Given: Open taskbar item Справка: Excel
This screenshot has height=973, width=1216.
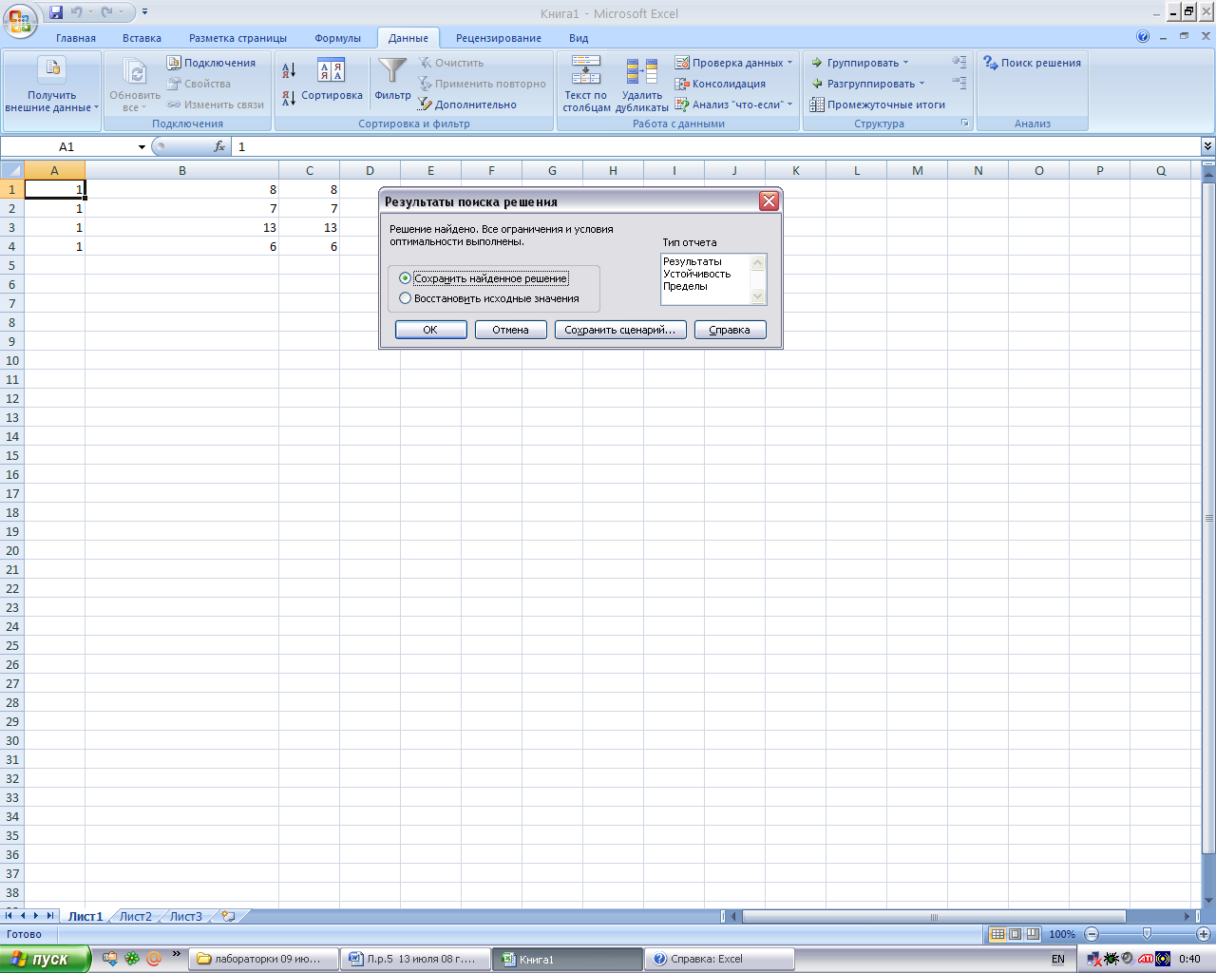Looking at the screenshot, I should [719, 959].
